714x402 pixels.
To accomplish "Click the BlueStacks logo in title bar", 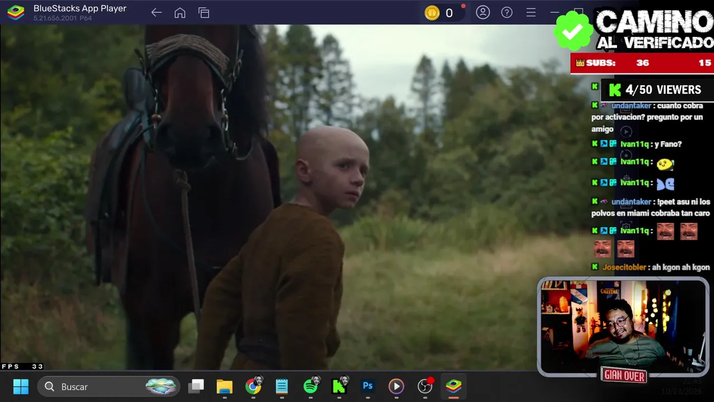I will click(16, 12).
